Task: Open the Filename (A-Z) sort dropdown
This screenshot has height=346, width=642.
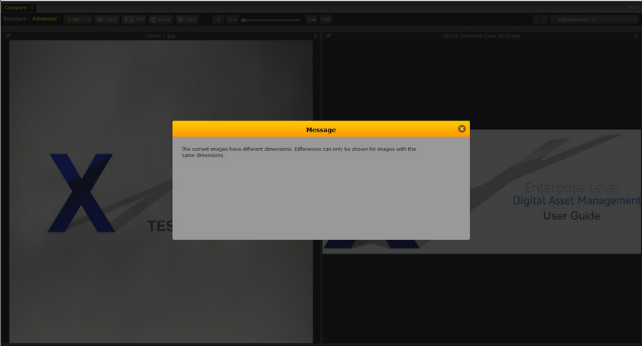Action: pyautogui.click(x=594, y=19)
